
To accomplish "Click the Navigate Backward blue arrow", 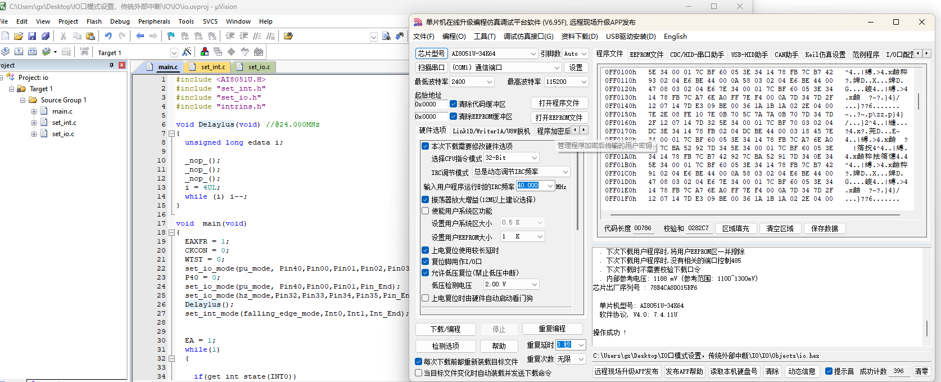I will [x=140, y=36].
